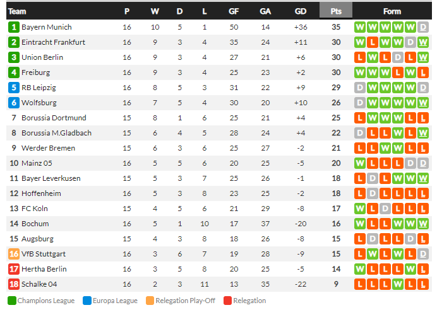Click Bayern Munich's green rank 1 badge
437x310 pixels.
tap(14, 27)
